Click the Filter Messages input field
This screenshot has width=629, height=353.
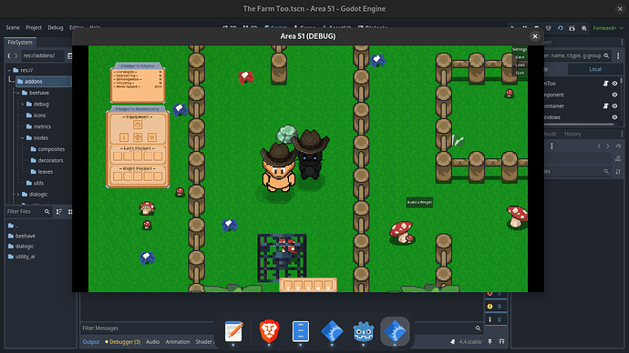(x=277, y=328)
